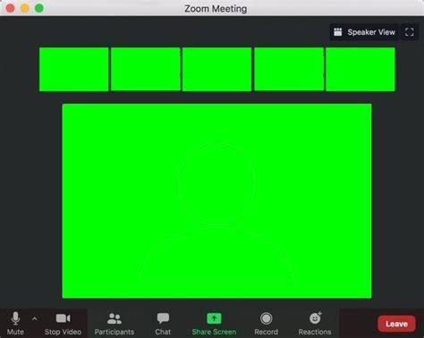Enter full screen mode icon
This screenshot has width=424, height=338.
(410, 32)
